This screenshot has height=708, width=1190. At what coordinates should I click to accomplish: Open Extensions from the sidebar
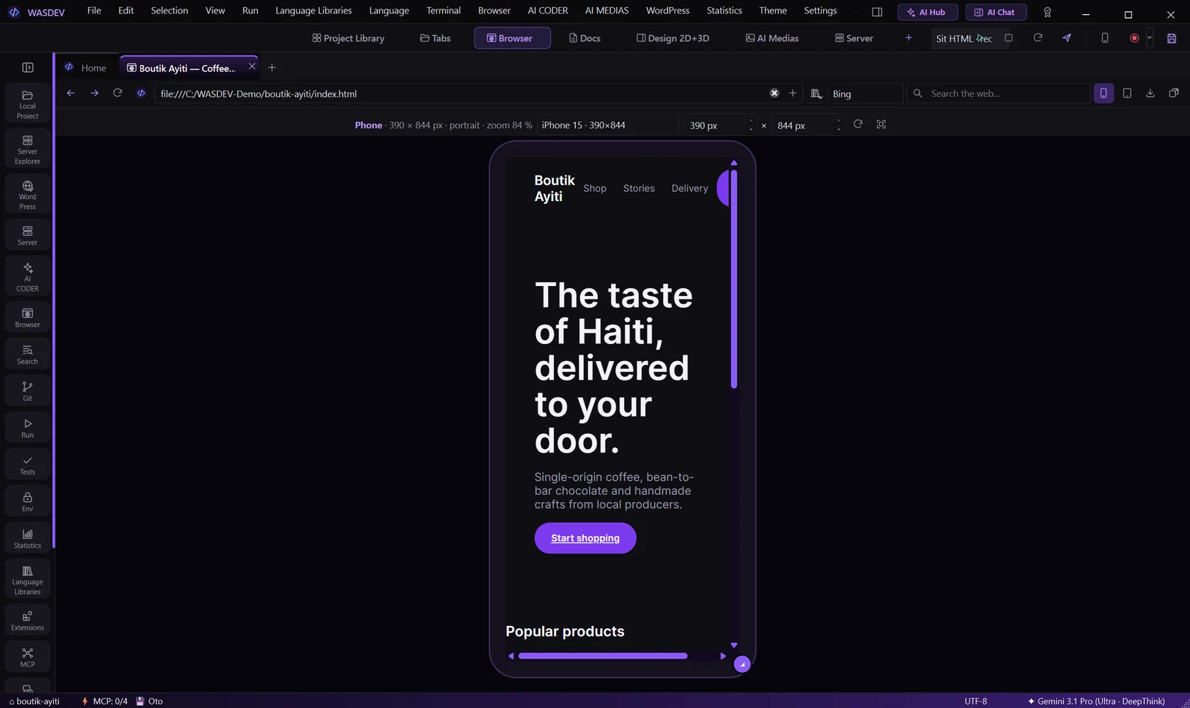point(28,620)
